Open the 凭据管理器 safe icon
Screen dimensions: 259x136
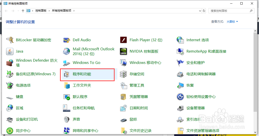(123, 97)
